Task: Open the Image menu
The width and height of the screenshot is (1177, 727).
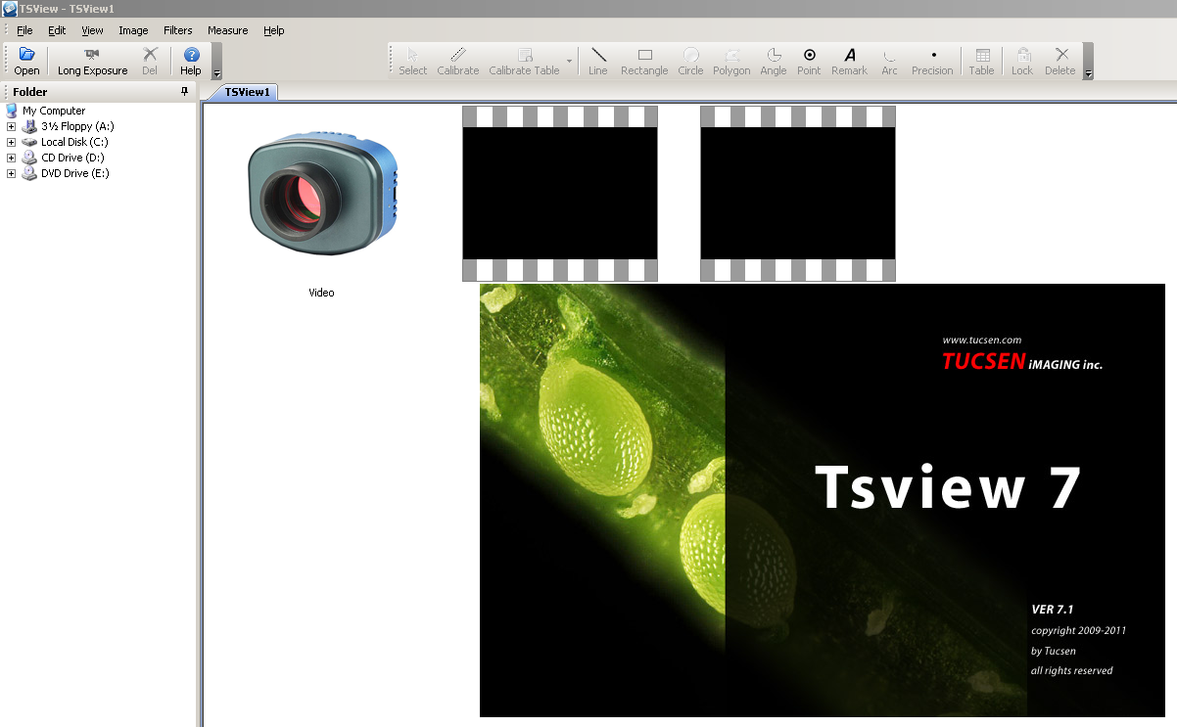Action: [133, 30]
